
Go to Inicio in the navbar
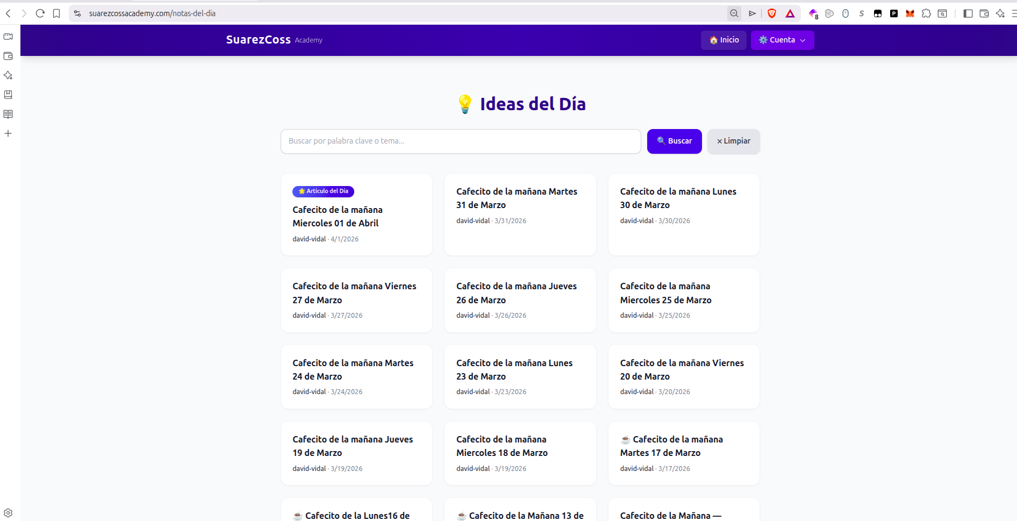coord(724,40)
